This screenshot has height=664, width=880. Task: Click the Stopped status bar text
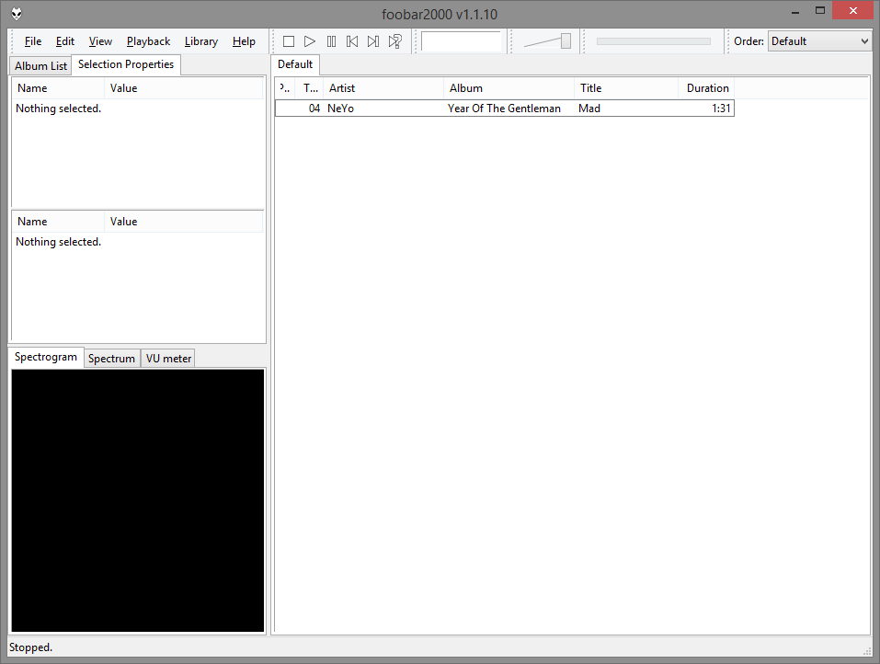pos(31,647)
